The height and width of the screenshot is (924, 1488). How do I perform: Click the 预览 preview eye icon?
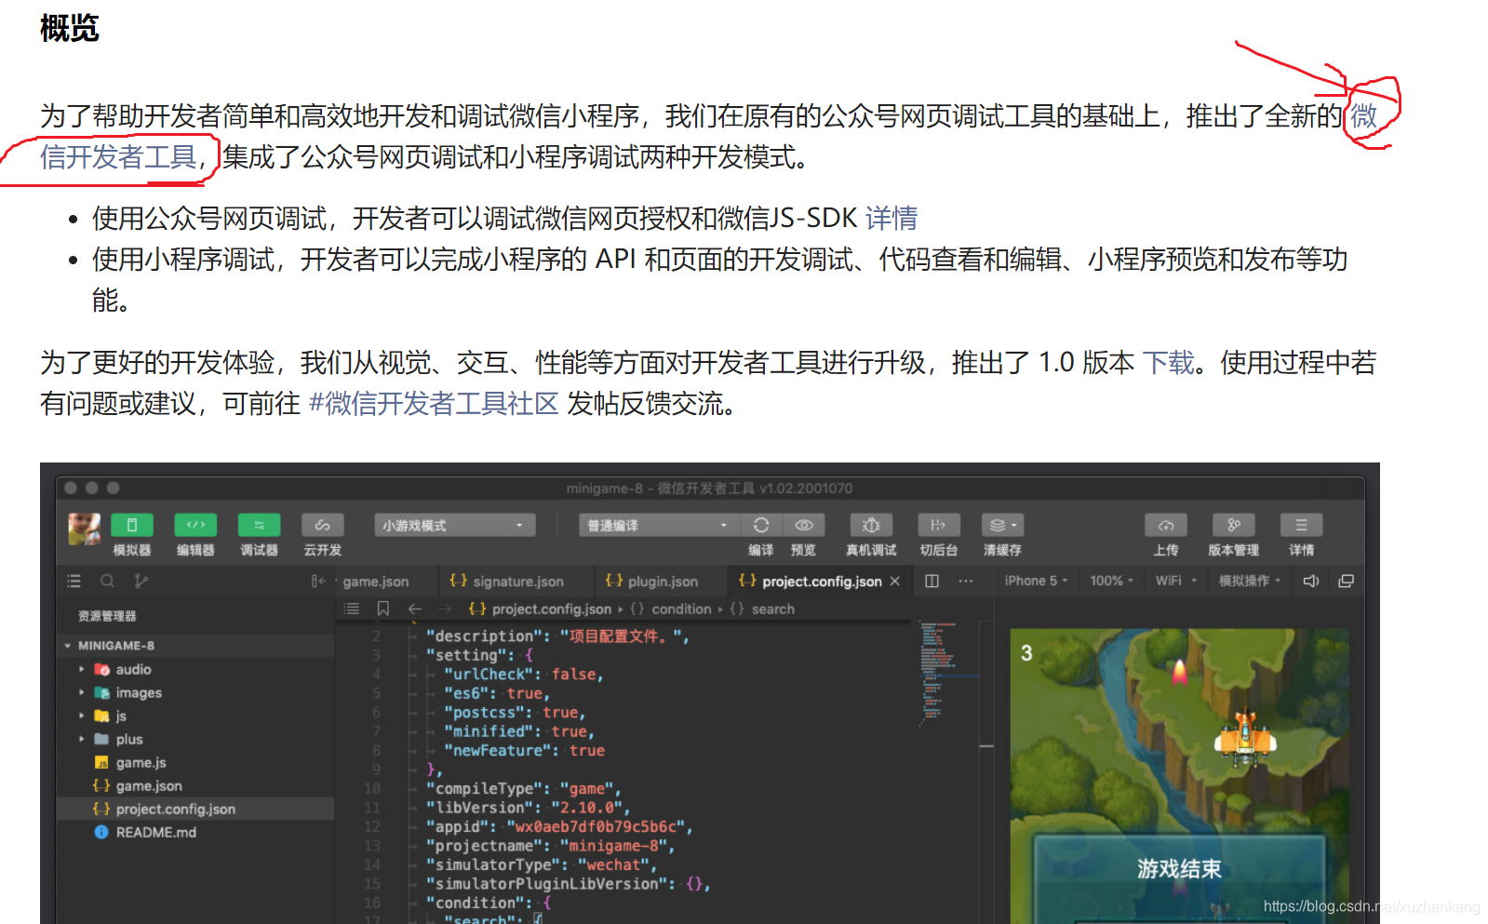point(804,525)
